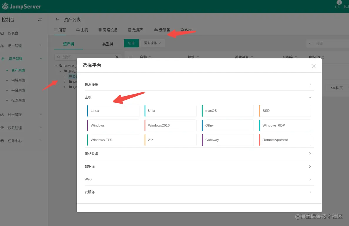Expand 权限管理 menu chevron
This screenshot has height=226, width=349.
[41, 127]
